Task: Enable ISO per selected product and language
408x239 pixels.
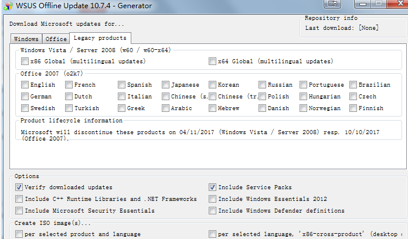Action: point(19,234)
